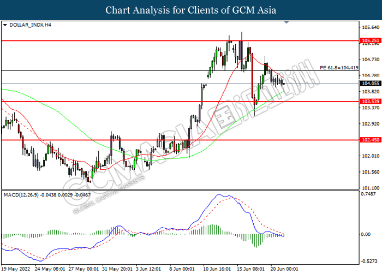Image resolution: width=382 pixels, height=273 pixels.
Task: Click the 24 May 08:01 time label
Action: [50, 269]
